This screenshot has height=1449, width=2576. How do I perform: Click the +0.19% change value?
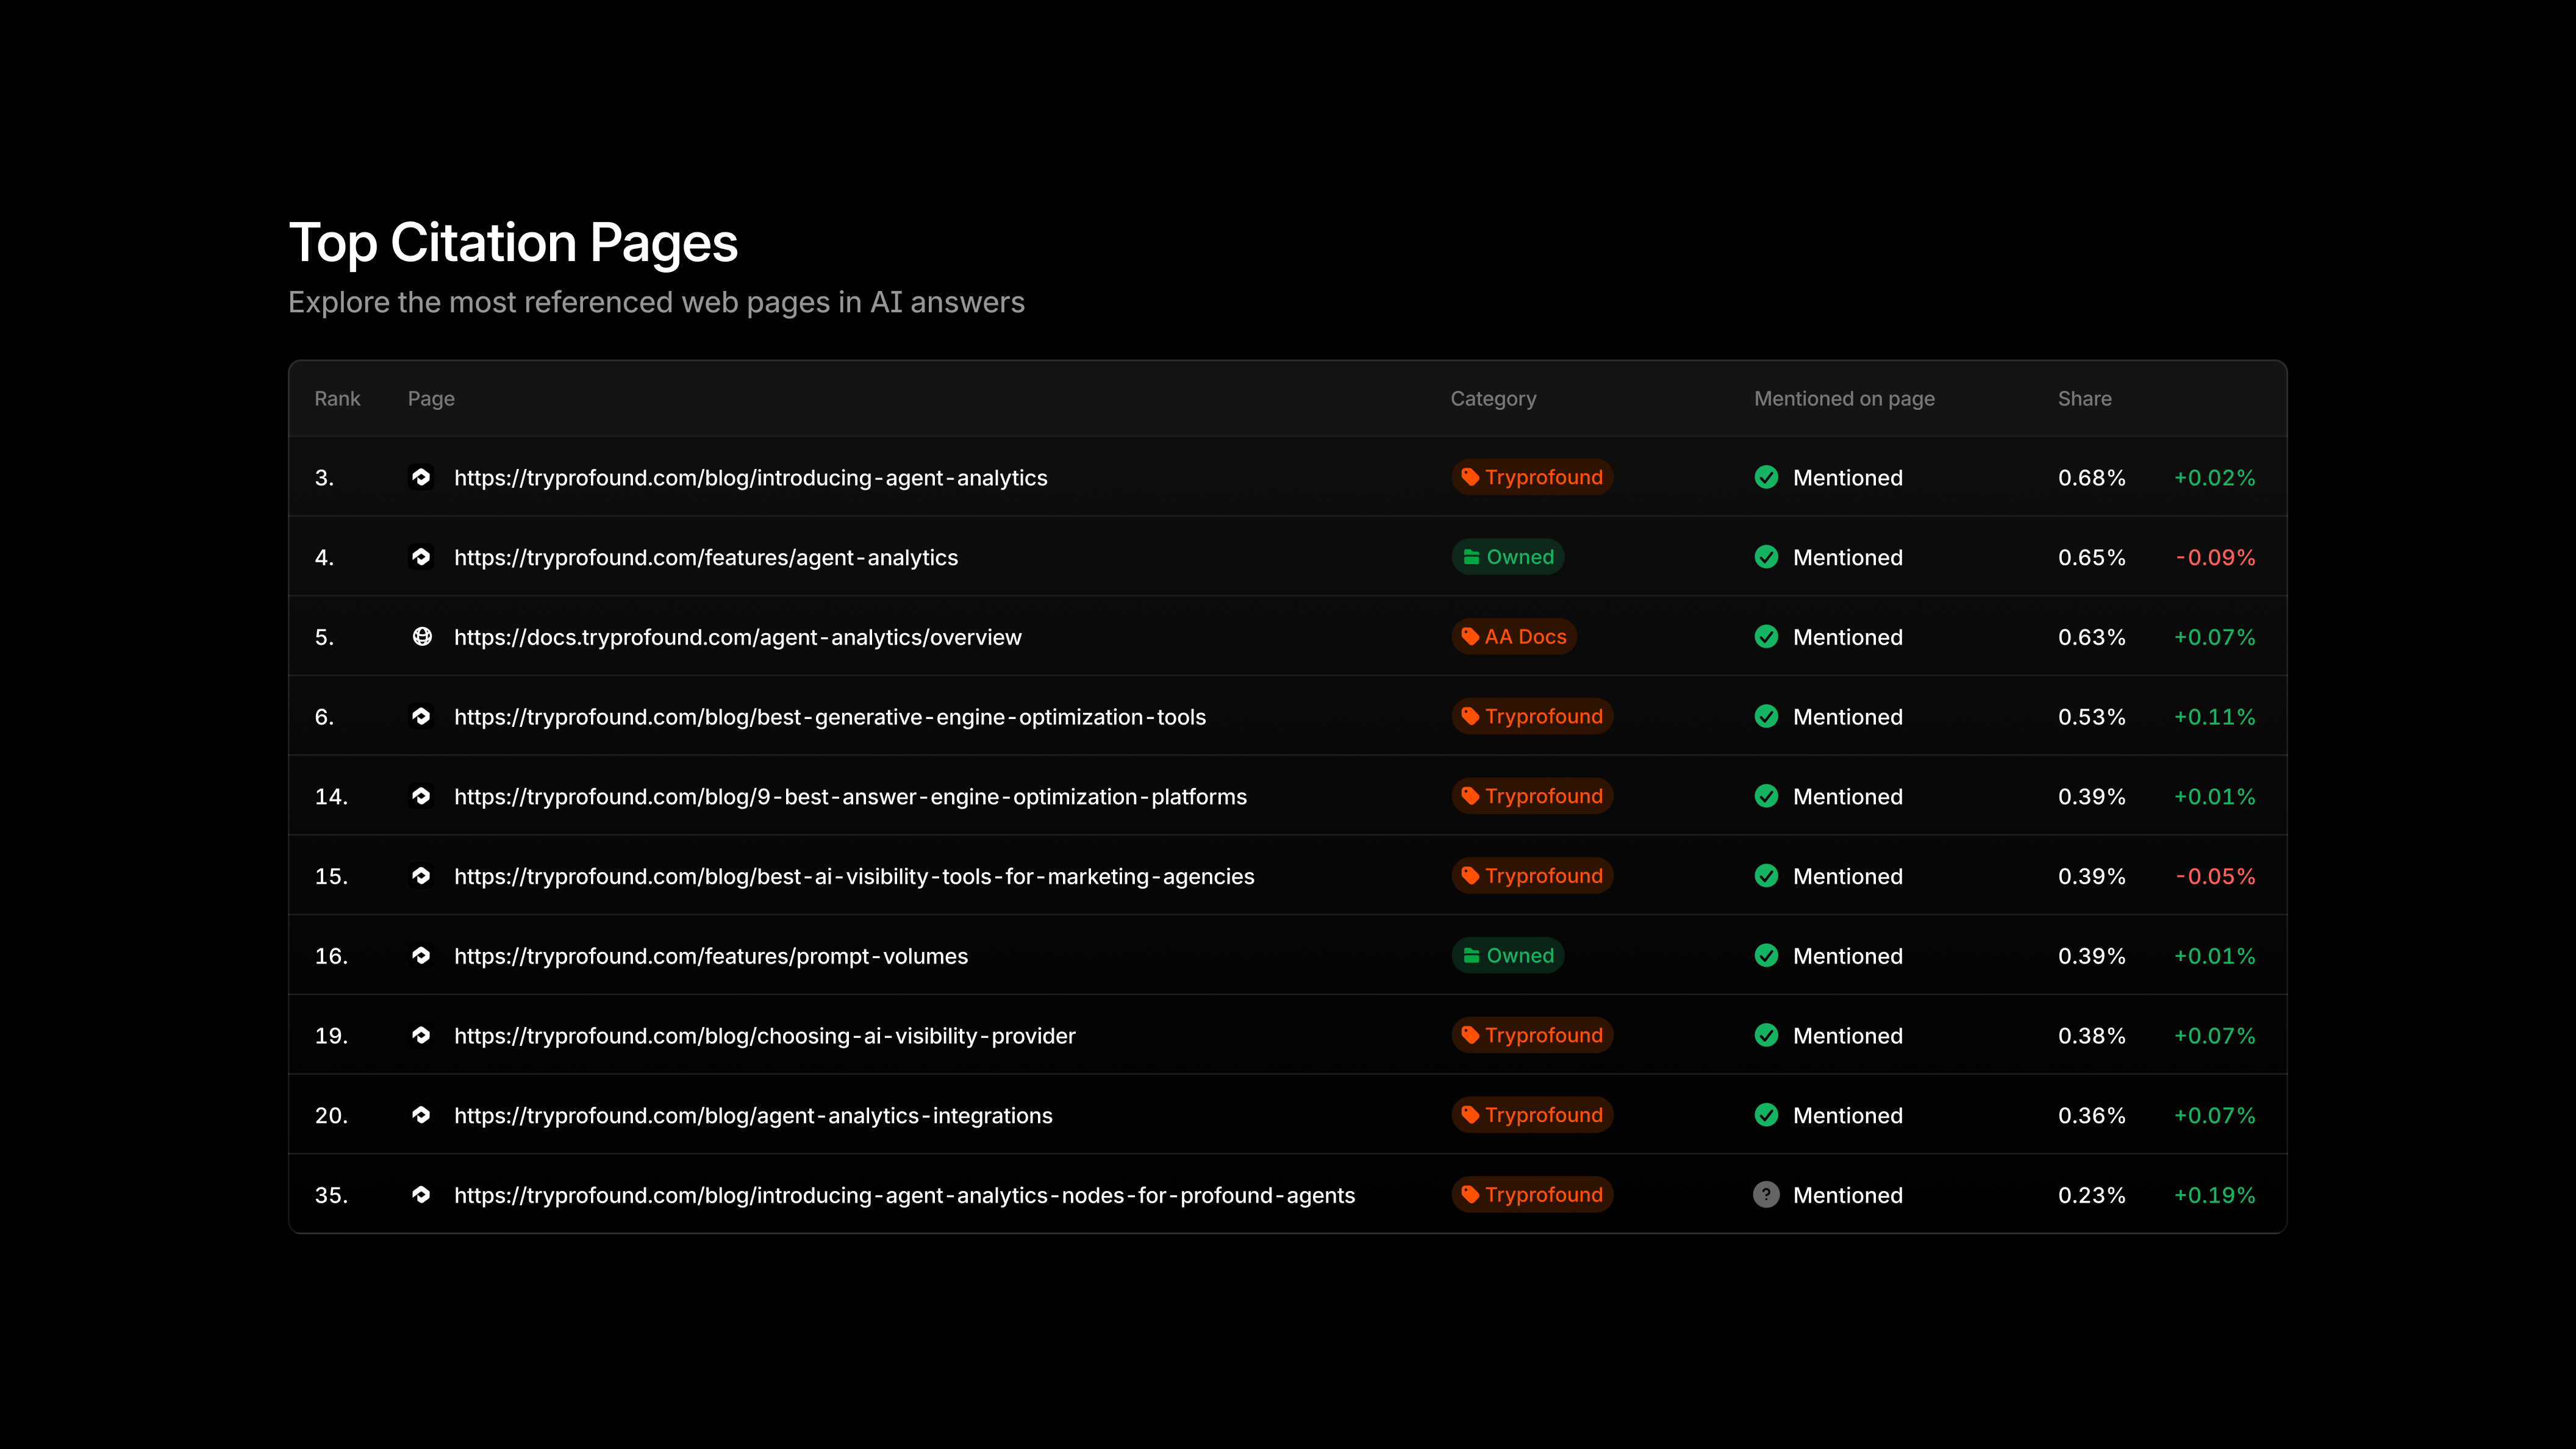2215,1195
